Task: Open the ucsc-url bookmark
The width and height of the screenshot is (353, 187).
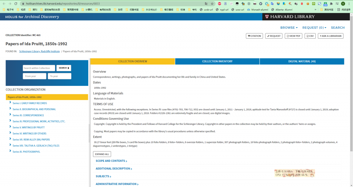Action: (x=238, y=10)
